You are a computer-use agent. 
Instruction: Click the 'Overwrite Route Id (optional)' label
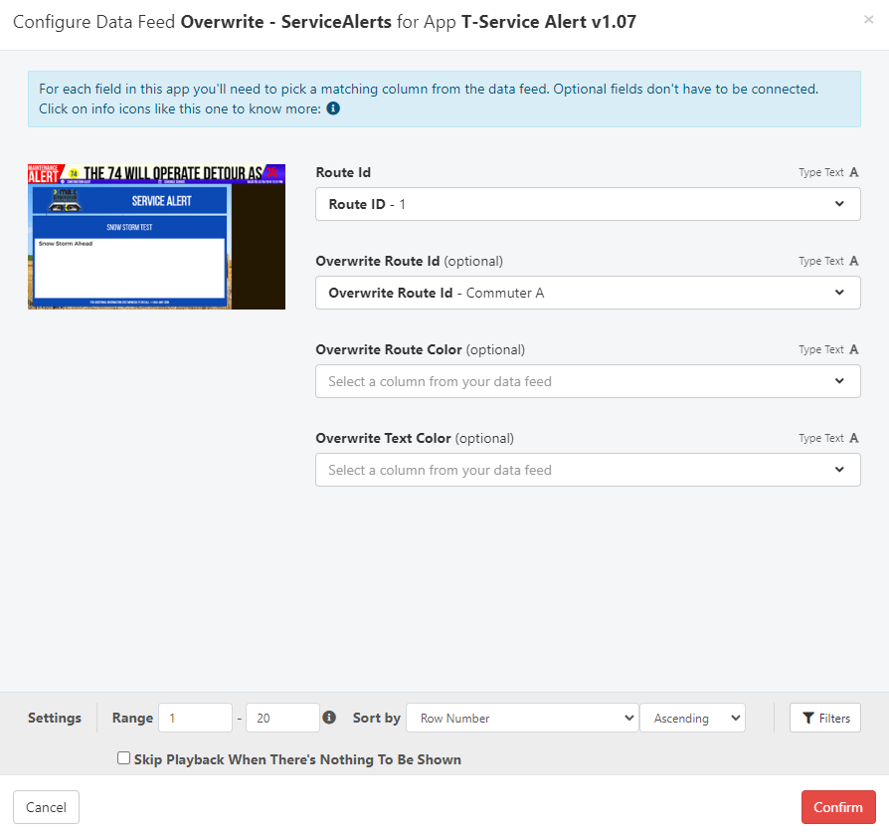[409, 261]
